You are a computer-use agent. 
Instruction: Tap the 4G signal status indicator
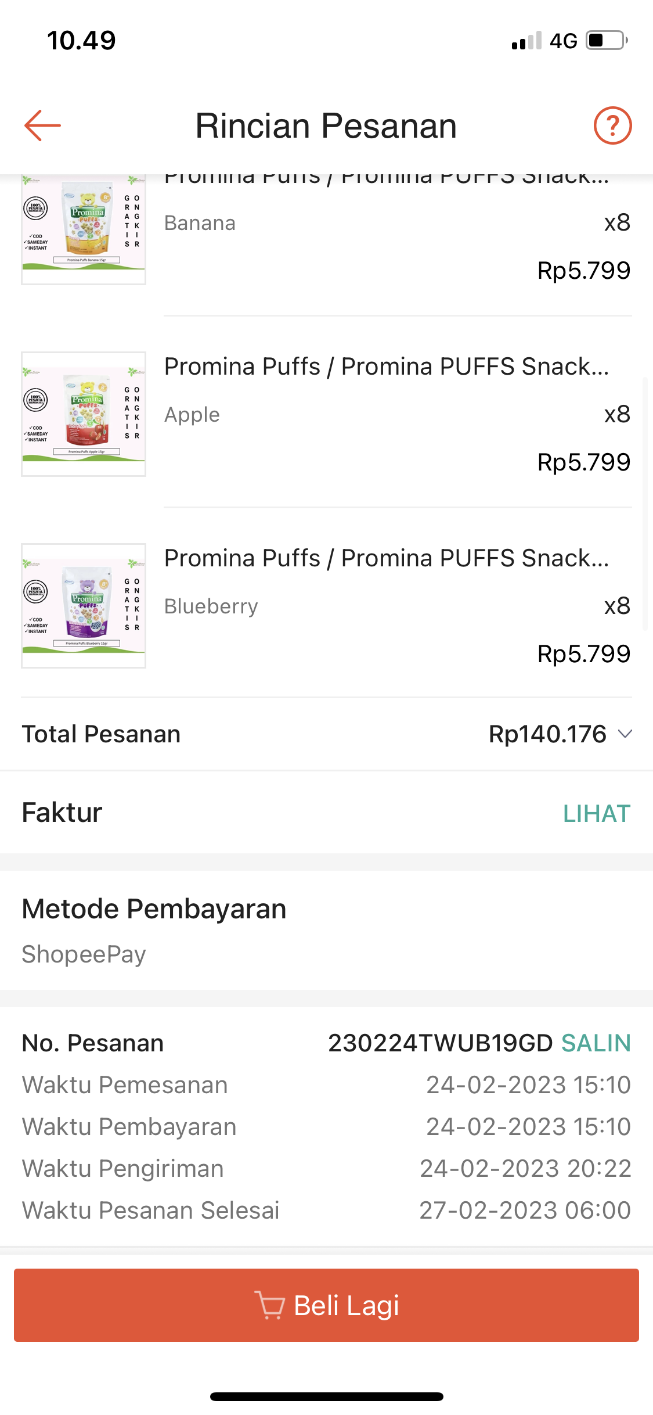coord(563,41)
